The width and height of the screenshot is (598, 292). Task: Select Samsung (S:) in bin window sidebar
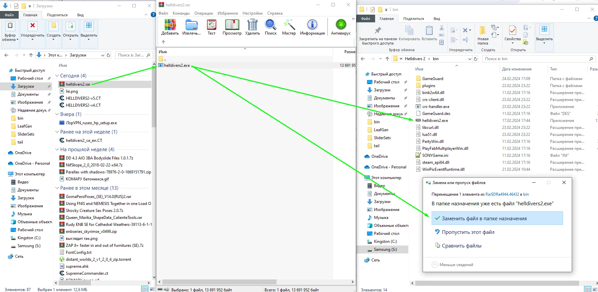pos(385,249)
